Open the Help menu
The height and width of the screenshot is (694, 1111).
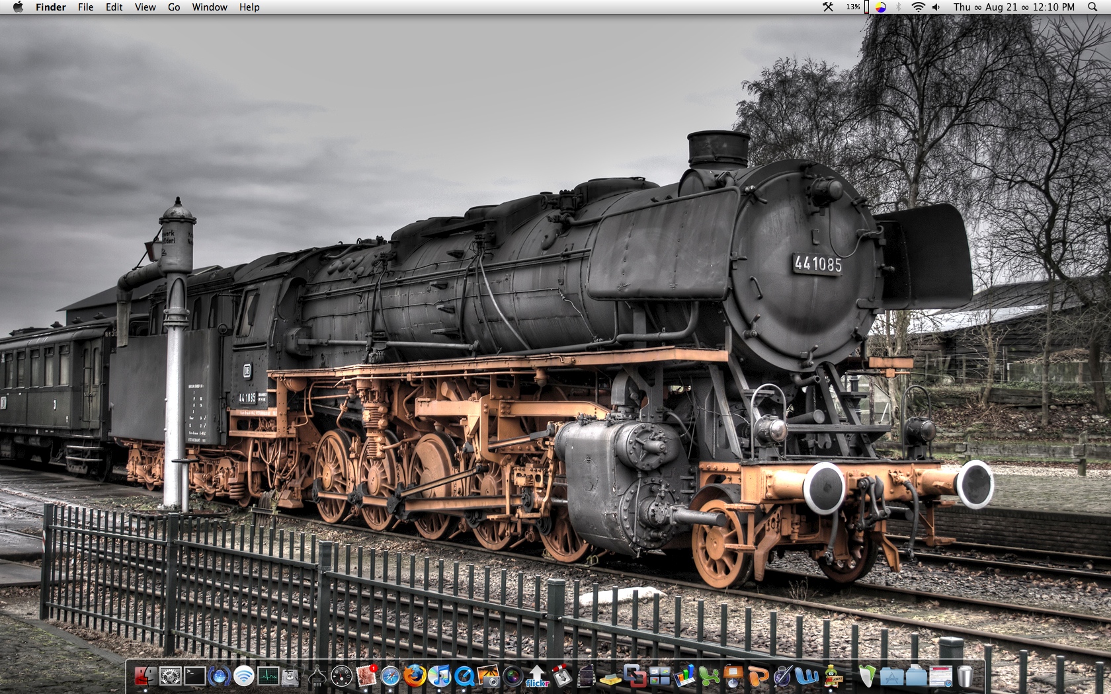point(249,7)
